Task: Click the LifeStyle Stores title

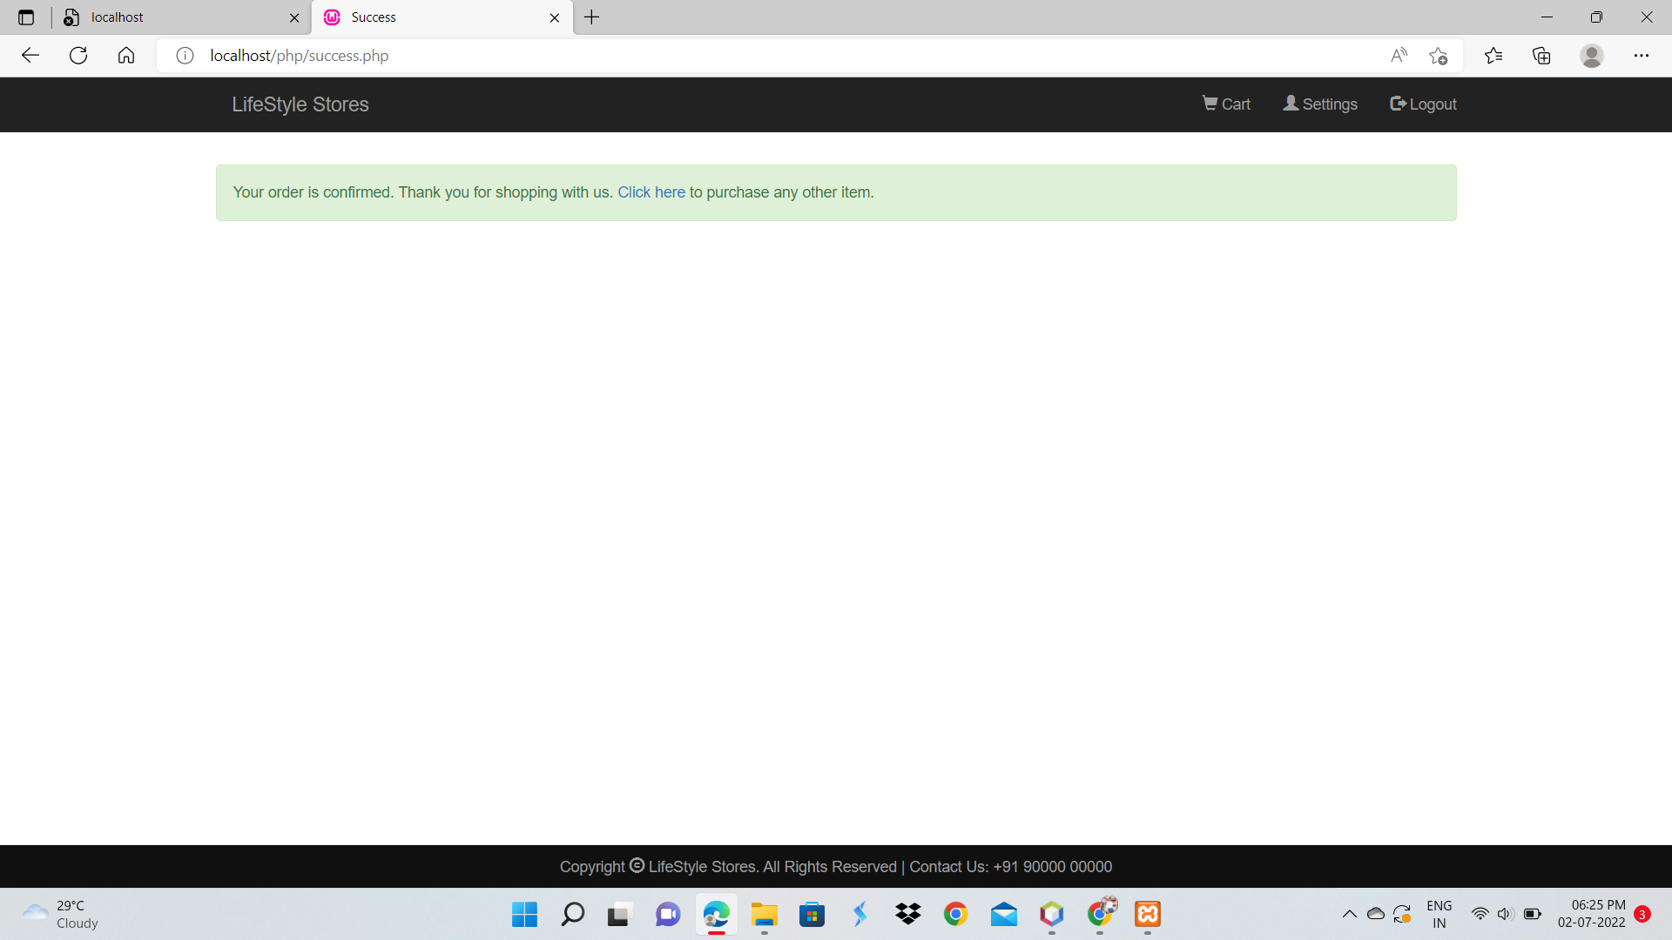Action: point(300,104)
